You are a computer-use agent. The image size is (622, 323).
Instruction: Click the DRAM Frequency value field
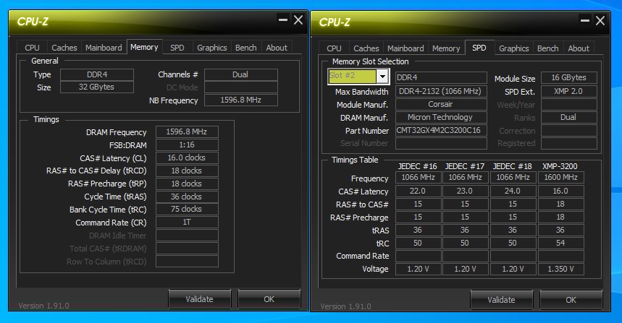[187, 132]
